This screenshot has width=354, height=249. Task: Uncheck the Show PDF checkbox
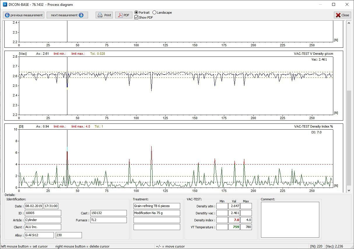click(x=136, y=17)
